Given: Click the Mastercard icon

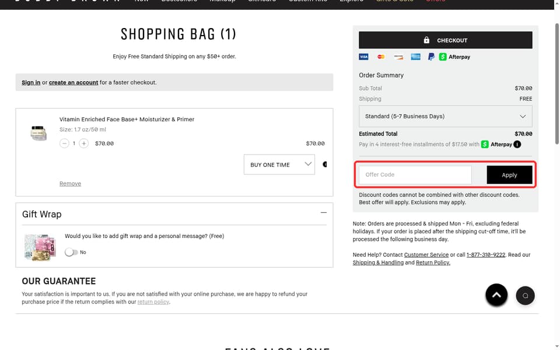Looking at the screenshot, I should tap(381, 57).
